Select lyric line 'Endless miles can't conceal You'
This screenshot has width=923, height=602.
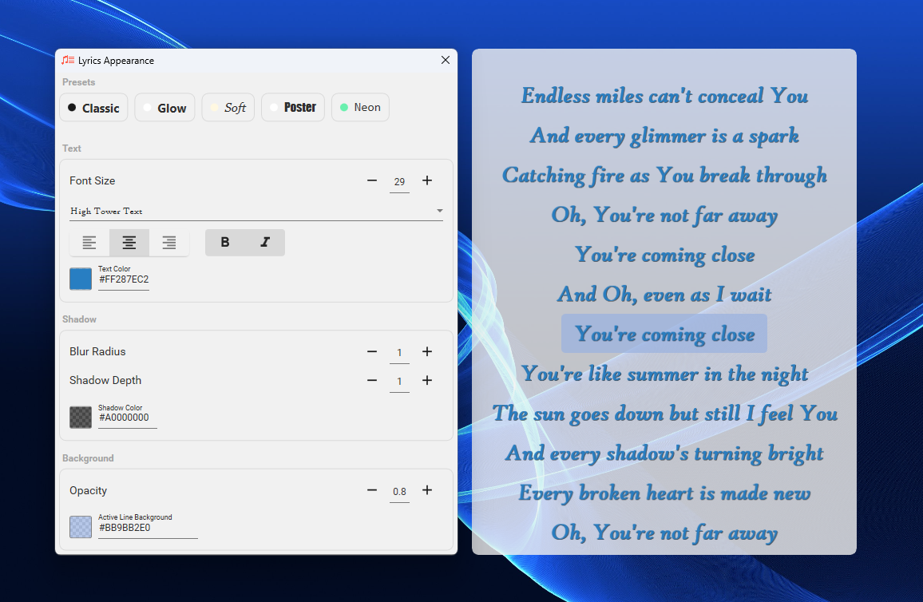(664, 96)
